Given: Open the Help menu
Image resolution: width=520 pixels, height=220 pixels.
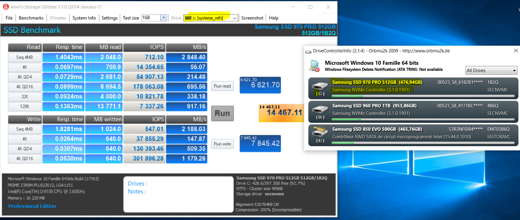Looking at the screenshot, I should [274, 18].
